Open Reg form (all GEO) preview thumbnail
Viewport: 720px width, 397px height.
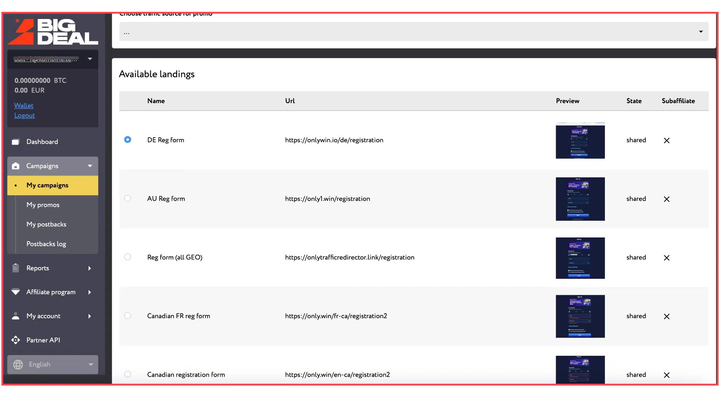click(x=580, y=258)
